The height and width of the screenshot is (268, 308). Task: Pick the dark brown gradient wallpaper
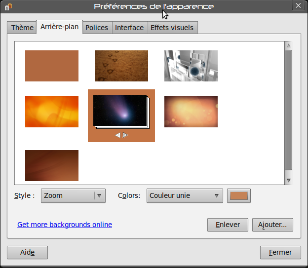click(x=52, y=165)
